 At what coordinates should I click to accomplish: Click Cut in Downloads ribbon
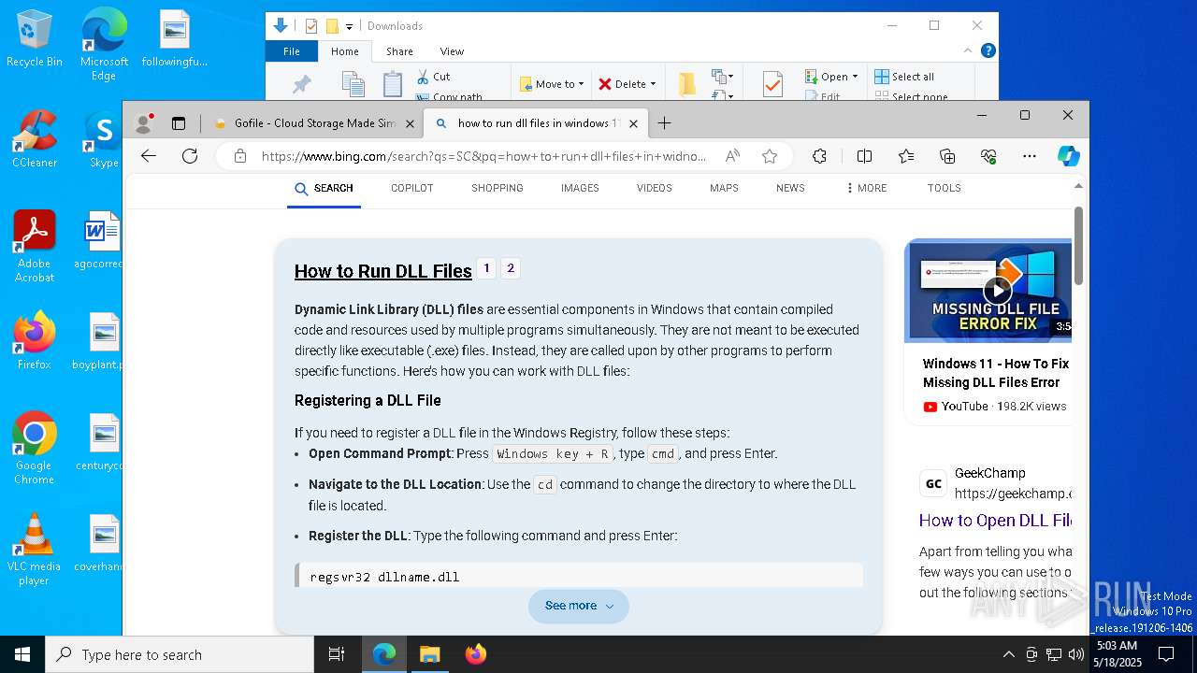433,77
